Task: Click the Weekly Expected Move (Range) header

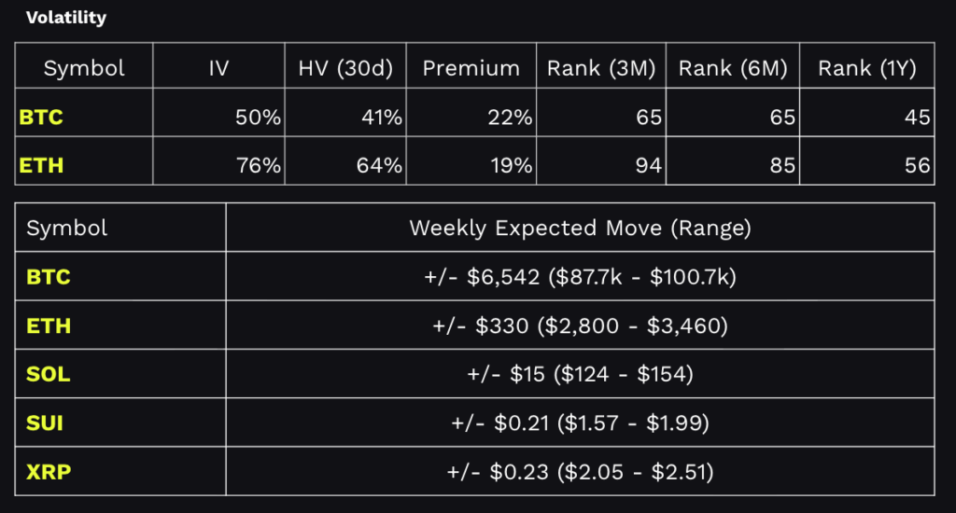Action: [x=580, y=229]
